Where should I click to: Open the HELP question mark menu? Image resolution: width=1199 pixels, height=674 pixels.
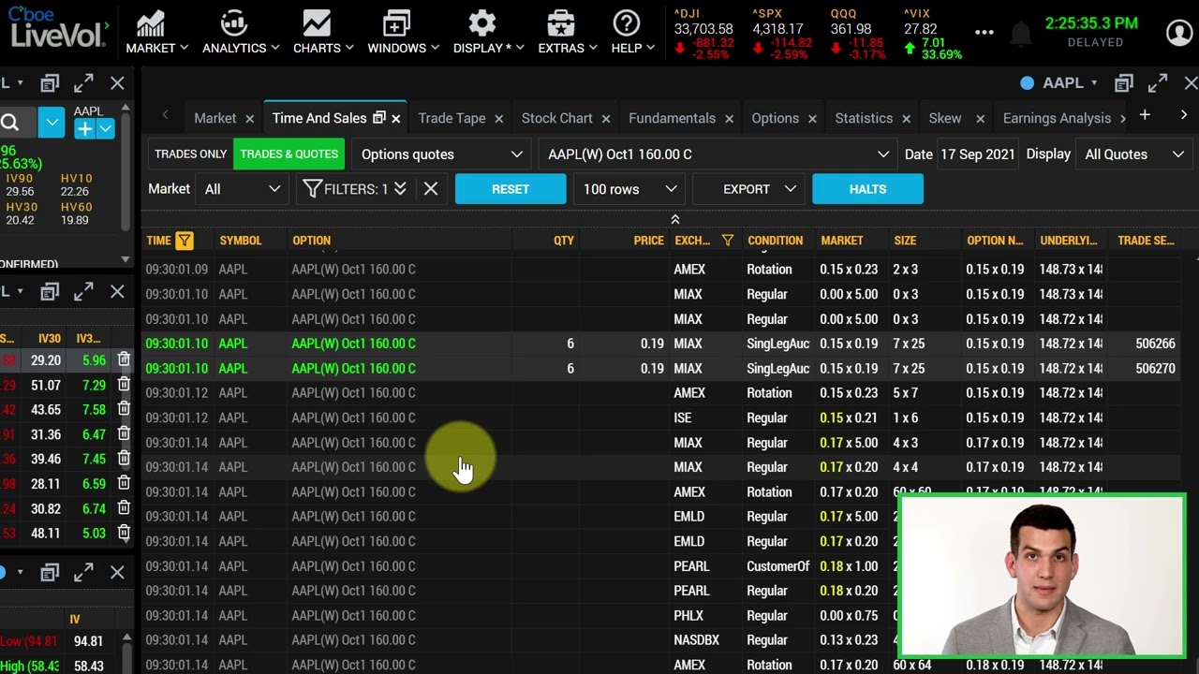click(x=626, y=23)
